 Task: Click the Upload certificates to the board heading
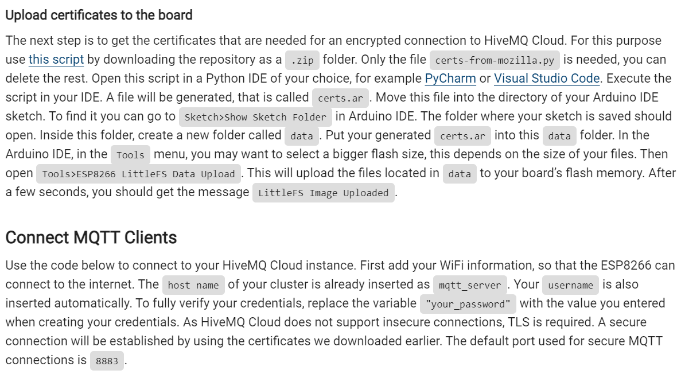99,15
